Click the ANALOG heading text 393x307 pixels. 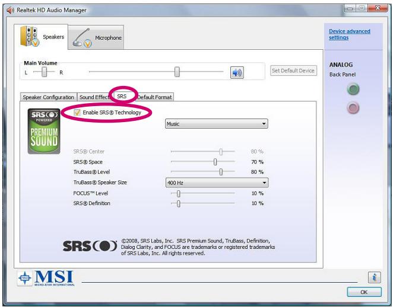tap(341, 65)
